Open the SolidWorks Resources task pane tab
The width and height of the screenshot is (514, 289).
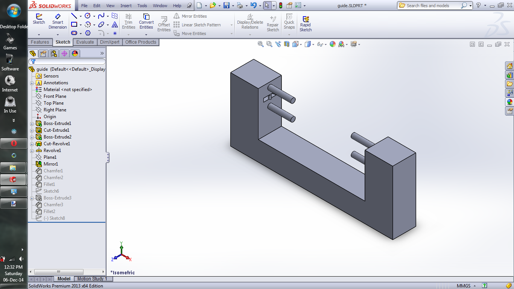point(509,66)
